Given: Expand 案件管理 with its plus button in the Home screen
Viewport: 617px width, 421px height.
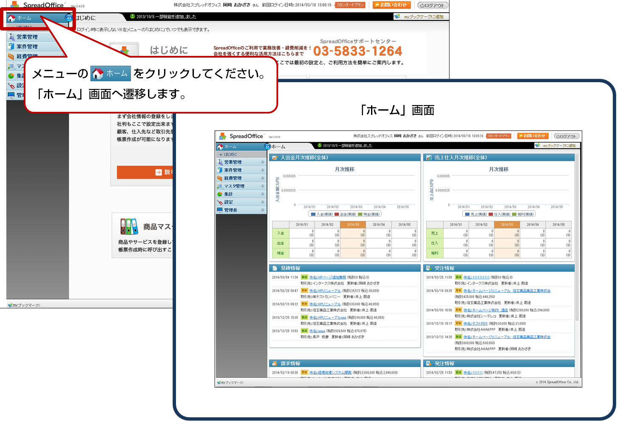Looking at the screenshot, I should pyautogui.click(x=262, y=170).
